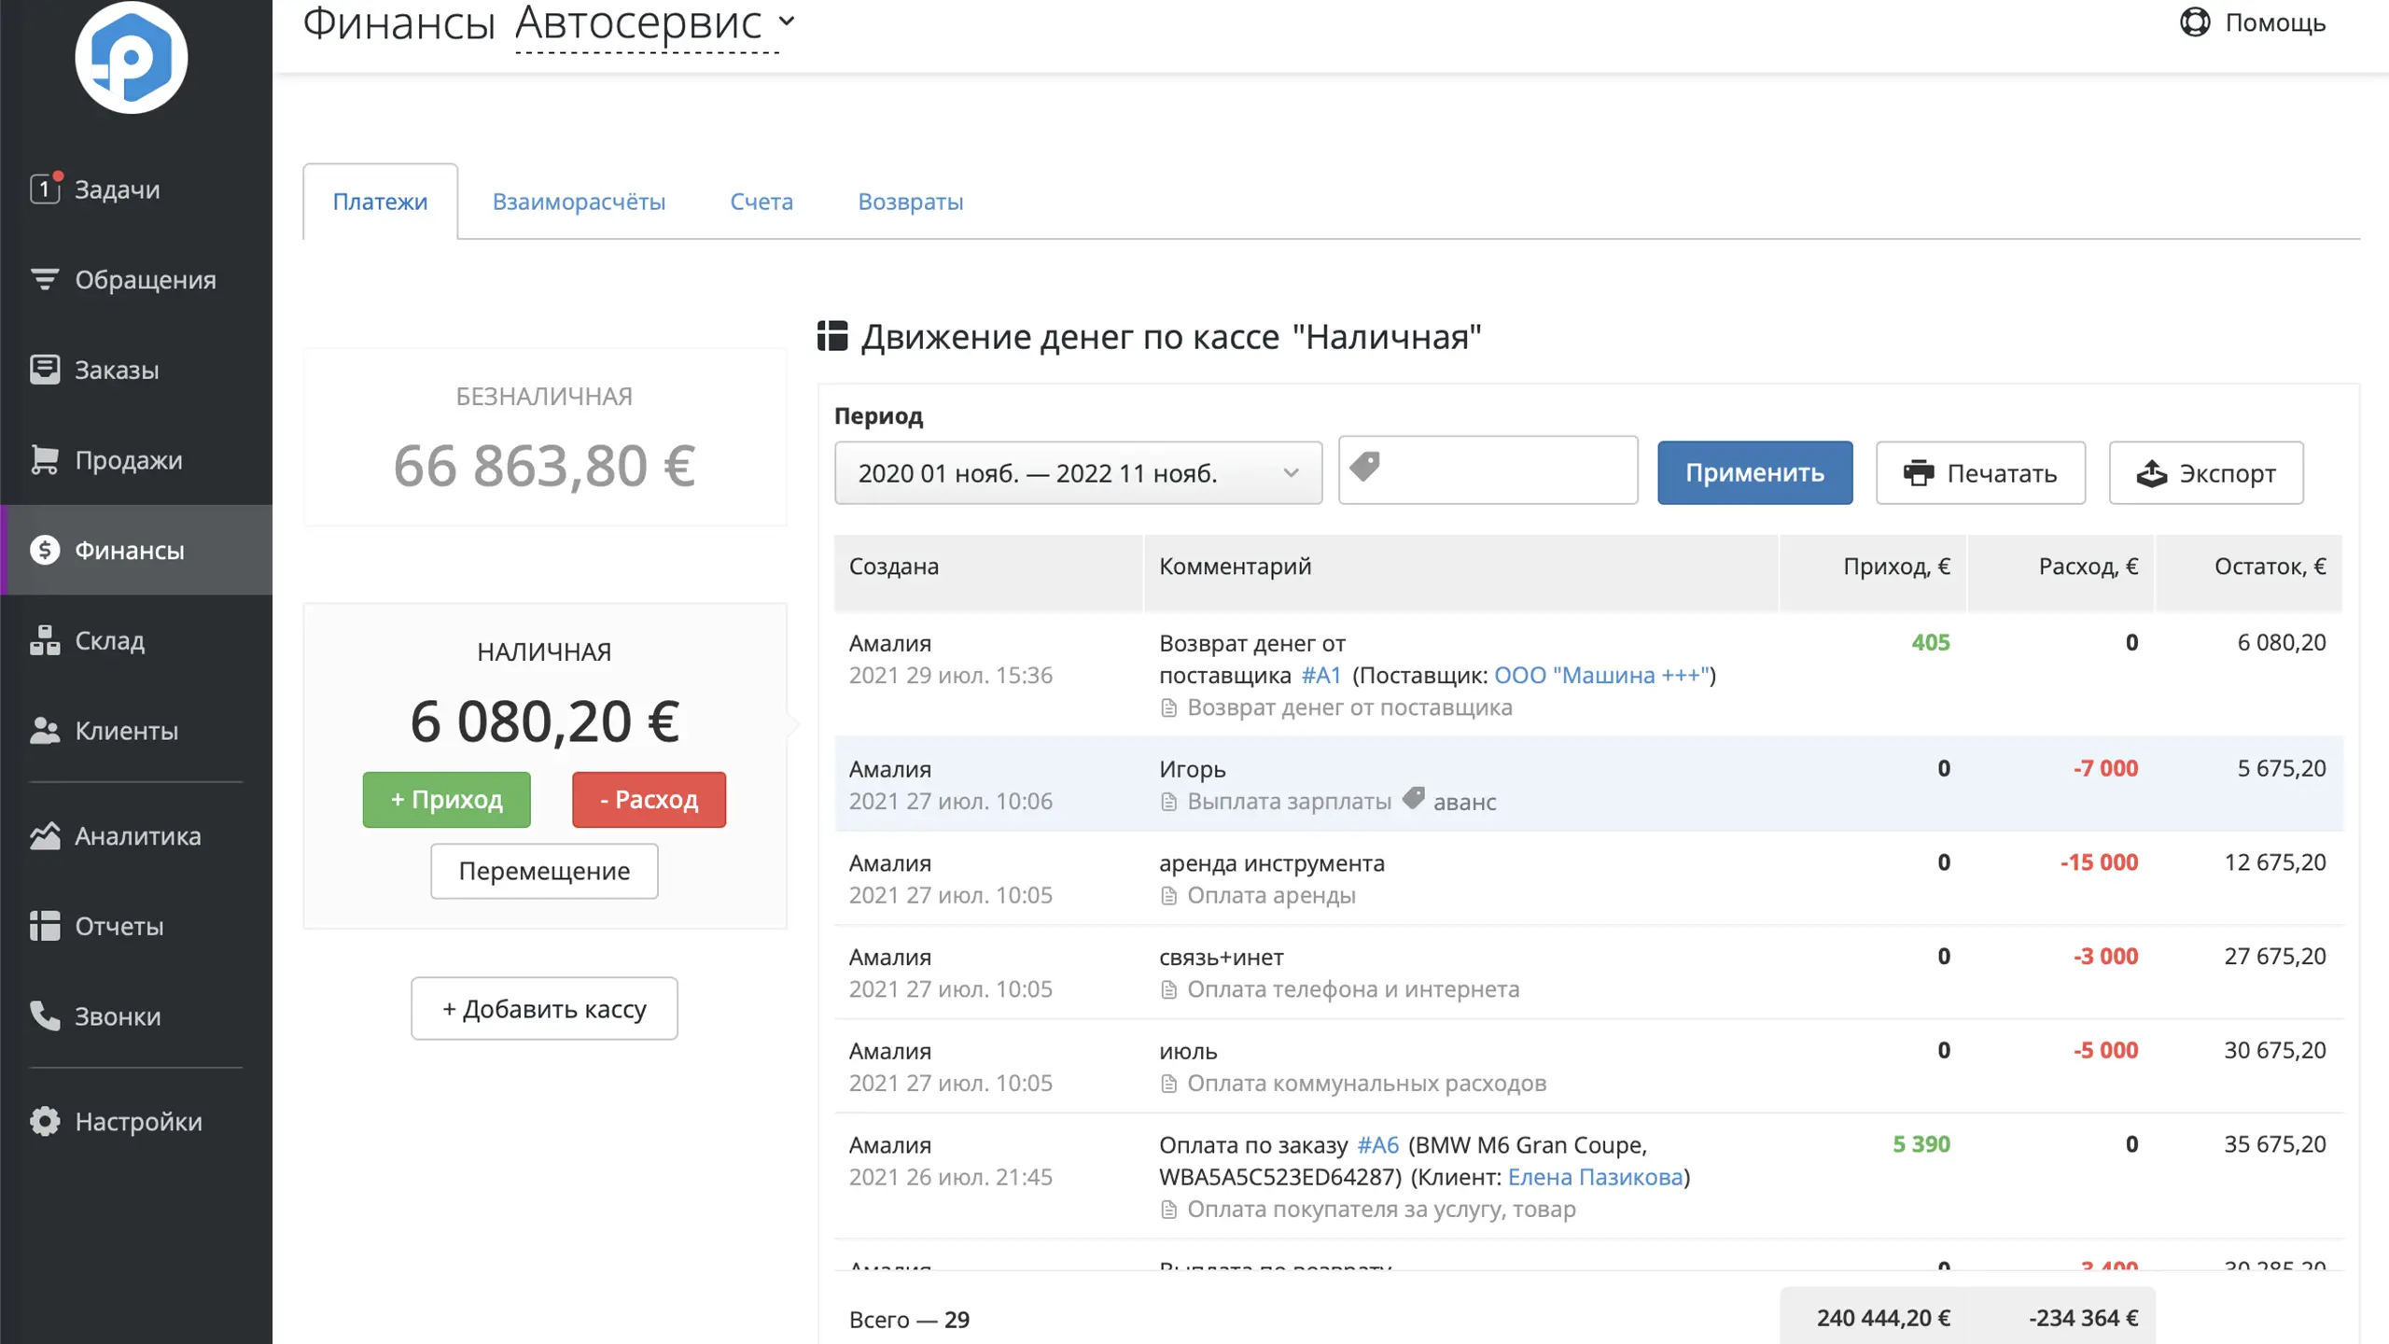
Task: Click the Заказы orders icon
Action: tap(45, 370)
